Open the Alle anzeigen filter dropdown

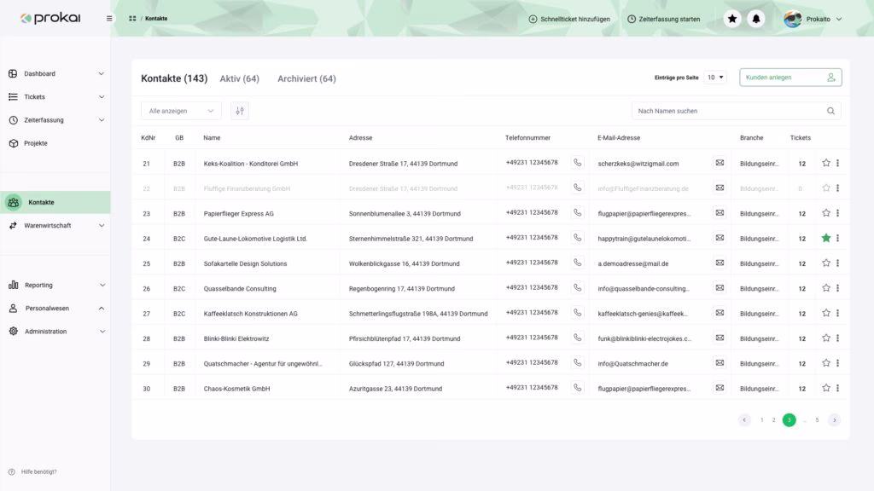tap(181, 111)
